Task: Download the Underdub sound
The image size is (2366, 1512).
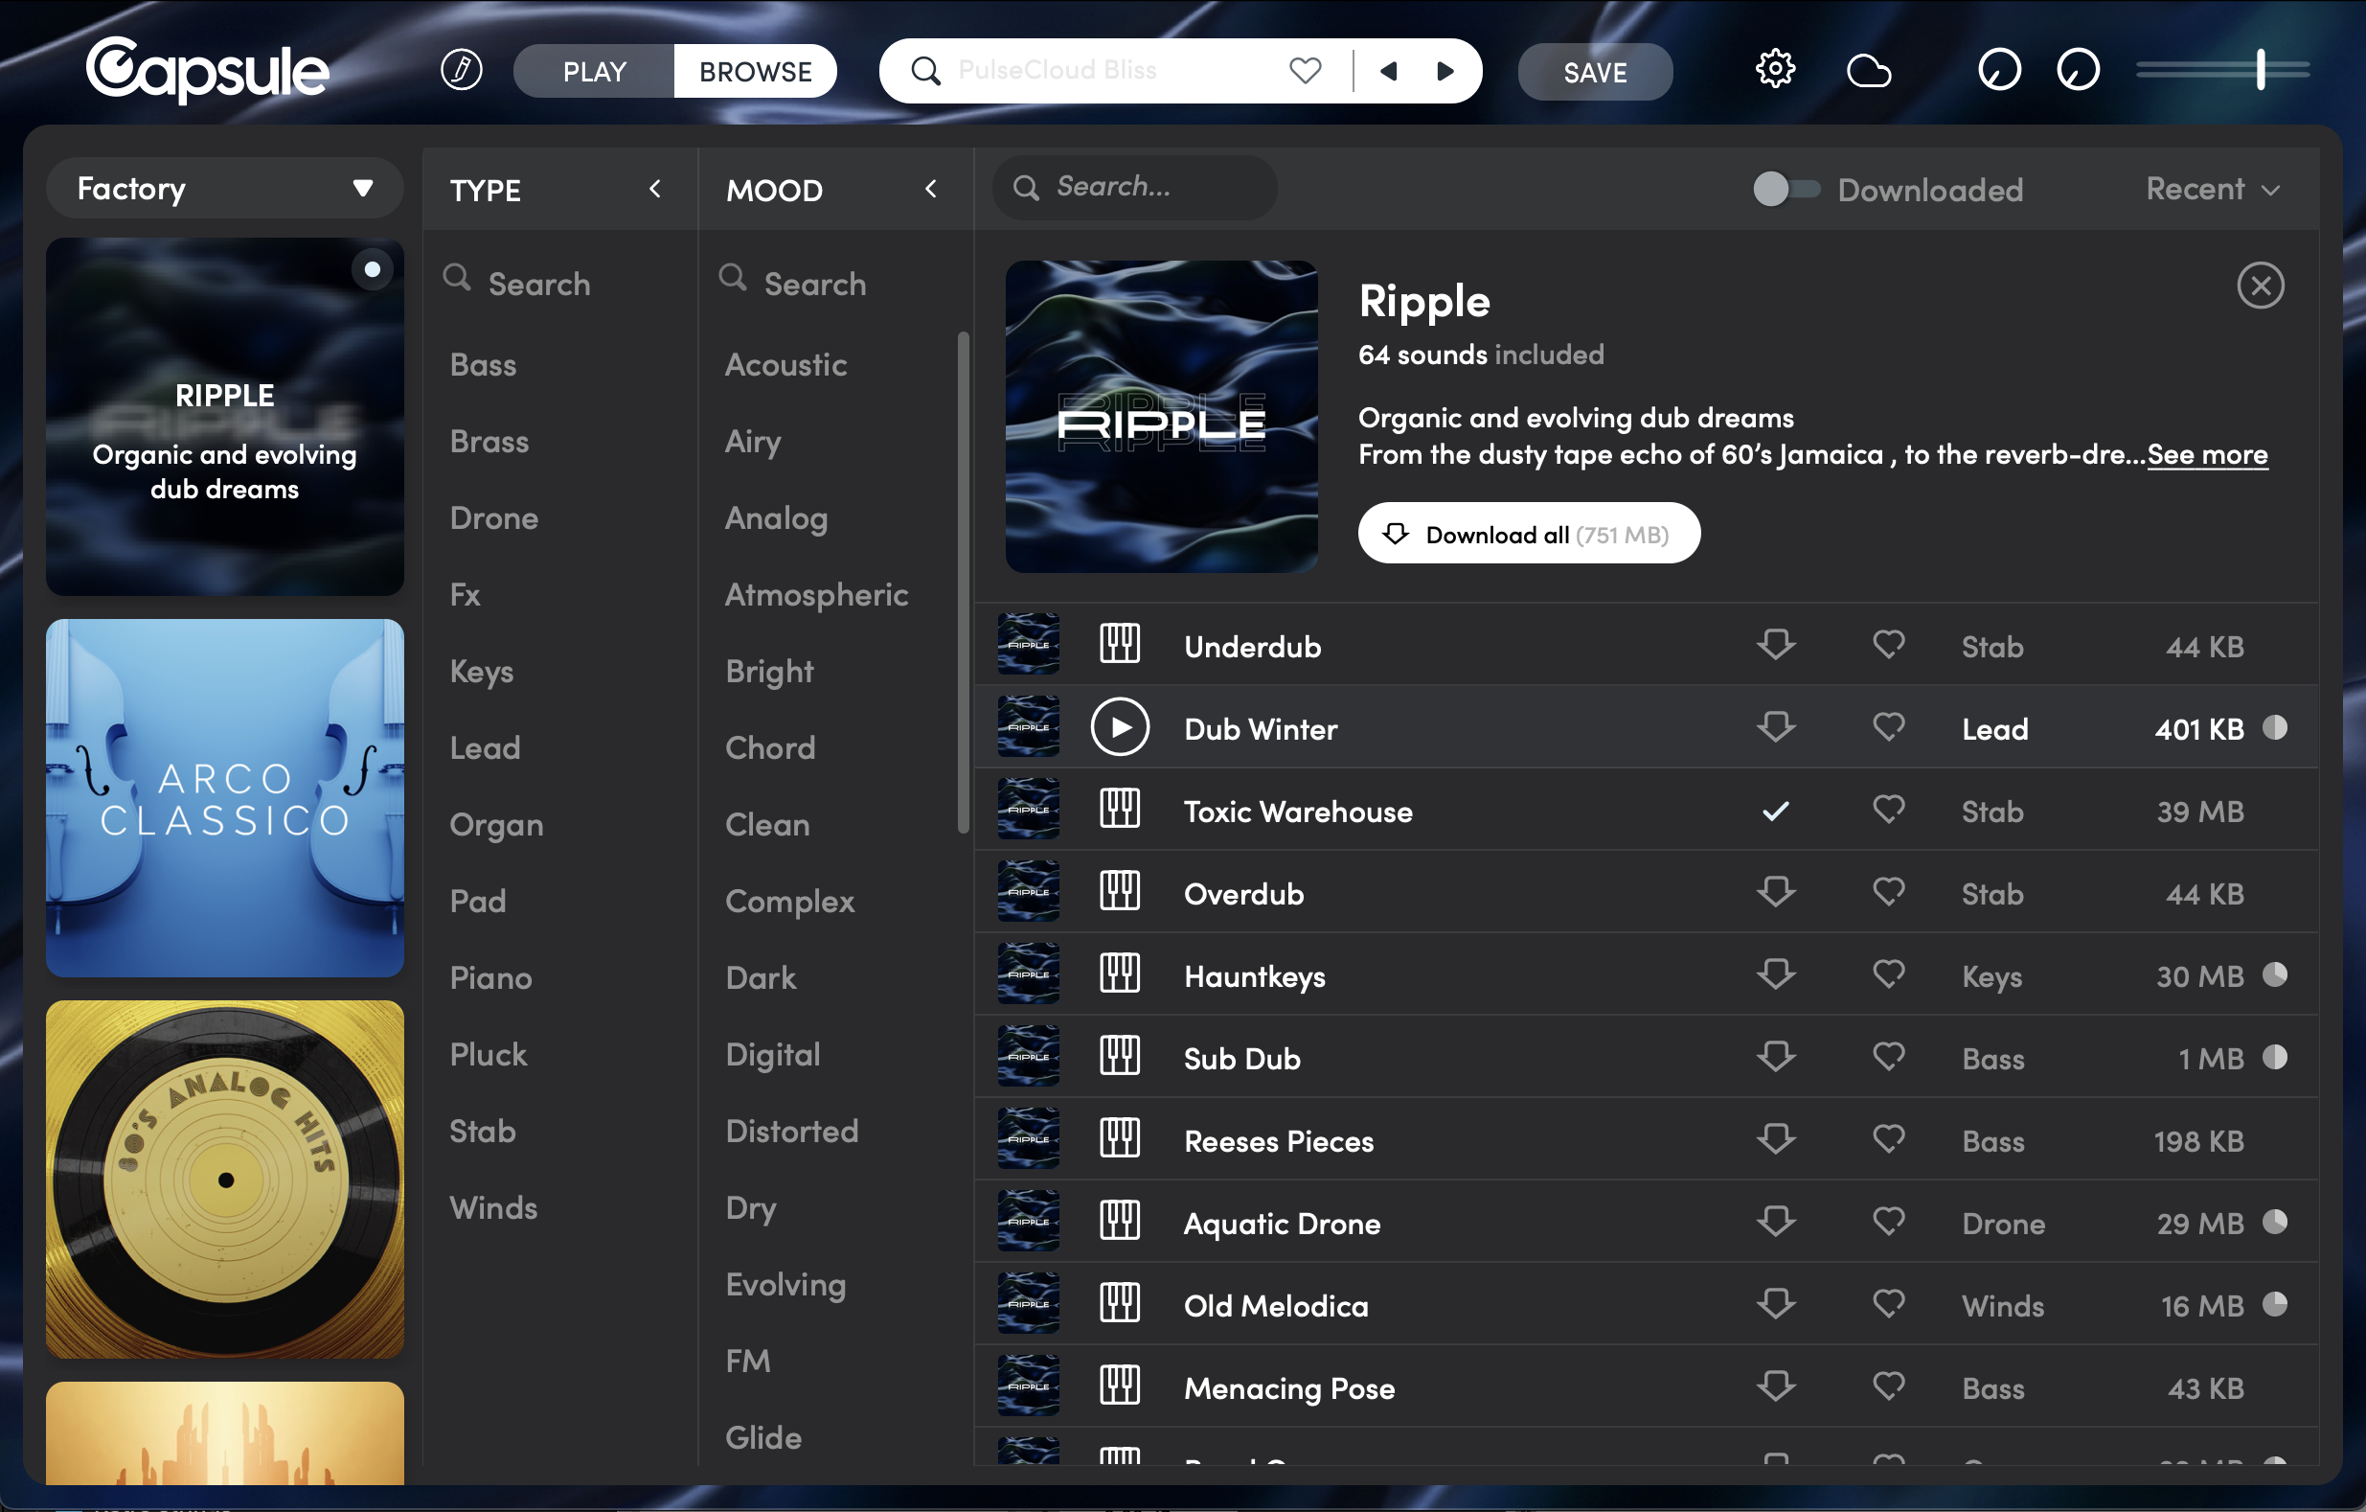Action: (x=1776, y=646)
